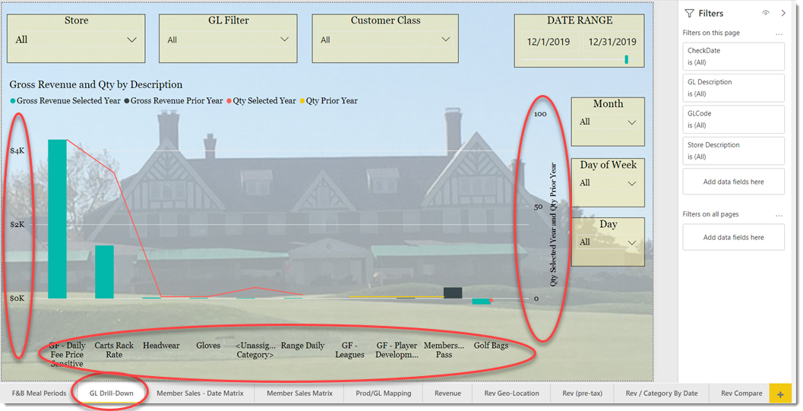Expand the Month slicer dropdown
Viewport: 803px width, 411px height.
pos(632,122)
